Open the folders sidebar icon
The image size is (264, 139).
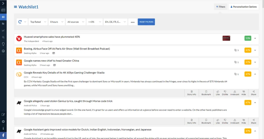3,24
